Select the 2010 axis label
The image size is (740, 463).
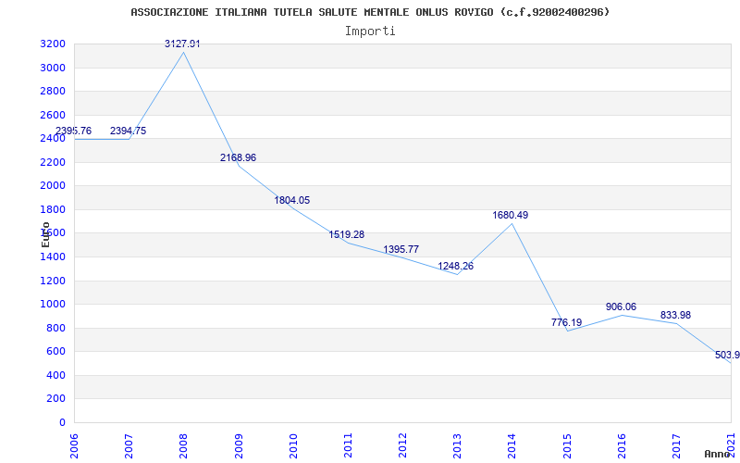293,446
